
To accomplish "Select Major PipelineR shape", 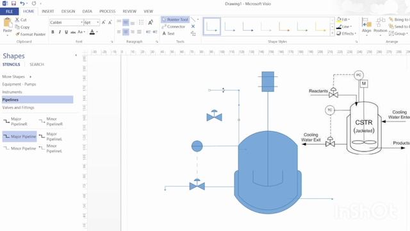I will click(15, 121).
